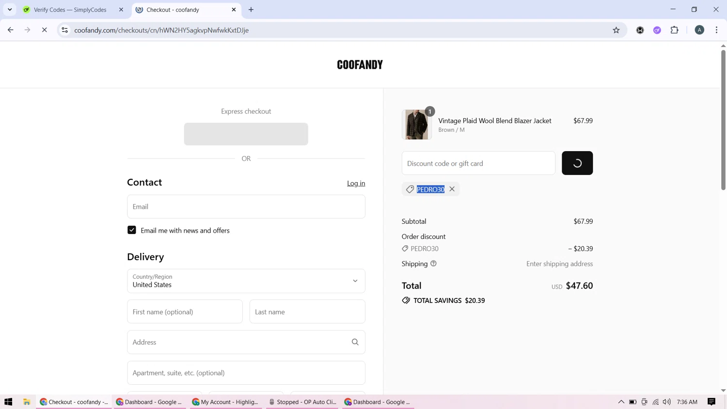Image resolution: width=727 pixels, height=409 pixels.
Task: Click the Last name field
Action: coord(307,312)
